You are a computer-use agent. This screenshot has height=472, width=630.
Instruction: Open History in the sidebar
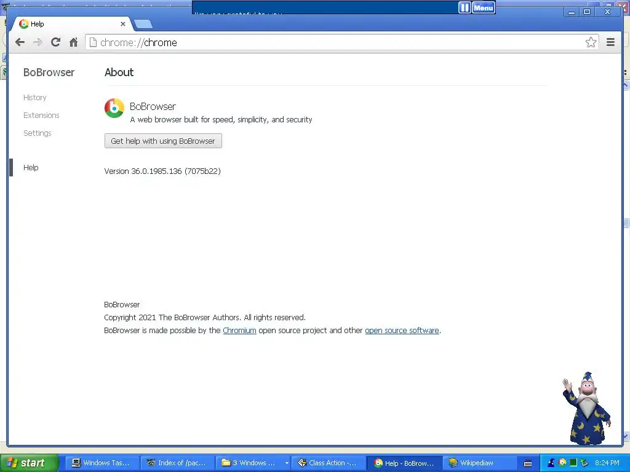[34, 98]
